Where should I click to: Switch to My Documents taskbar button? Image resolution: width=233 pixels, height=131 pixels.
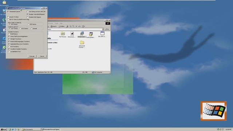pyautogui.click(x=31, y=130)
